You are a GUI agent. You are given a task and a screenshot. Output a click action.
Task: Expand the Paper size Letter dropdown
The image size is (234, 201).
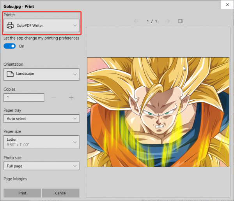(41, 142)
